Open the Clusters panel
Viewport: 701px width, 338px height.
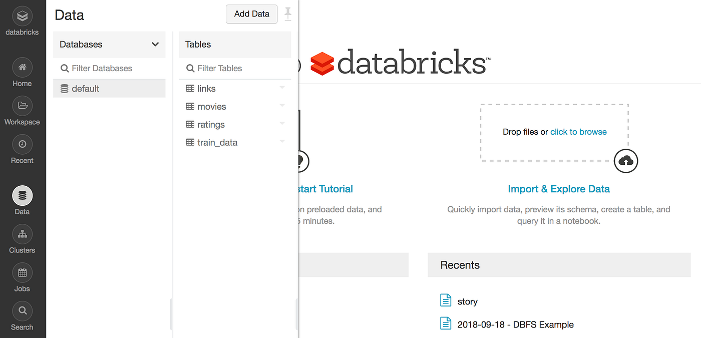(22, 235)
